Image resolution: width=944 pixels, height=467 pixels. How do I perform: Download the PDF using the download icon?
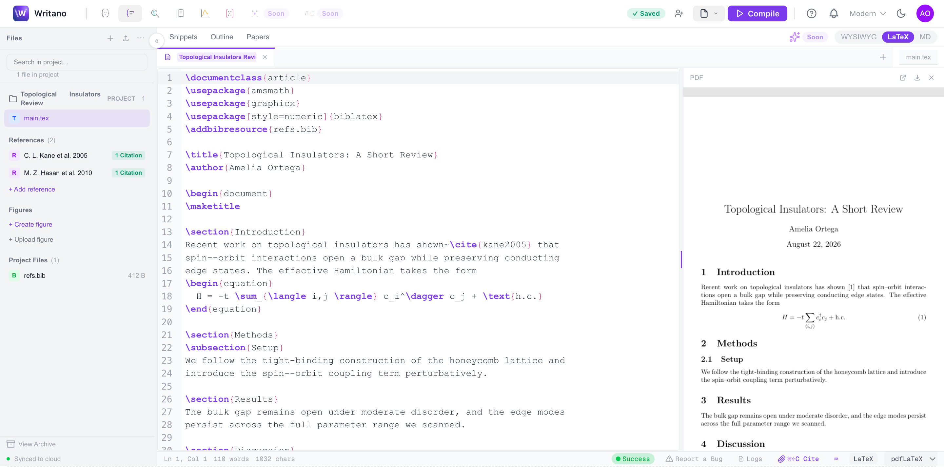click(917, 78)
